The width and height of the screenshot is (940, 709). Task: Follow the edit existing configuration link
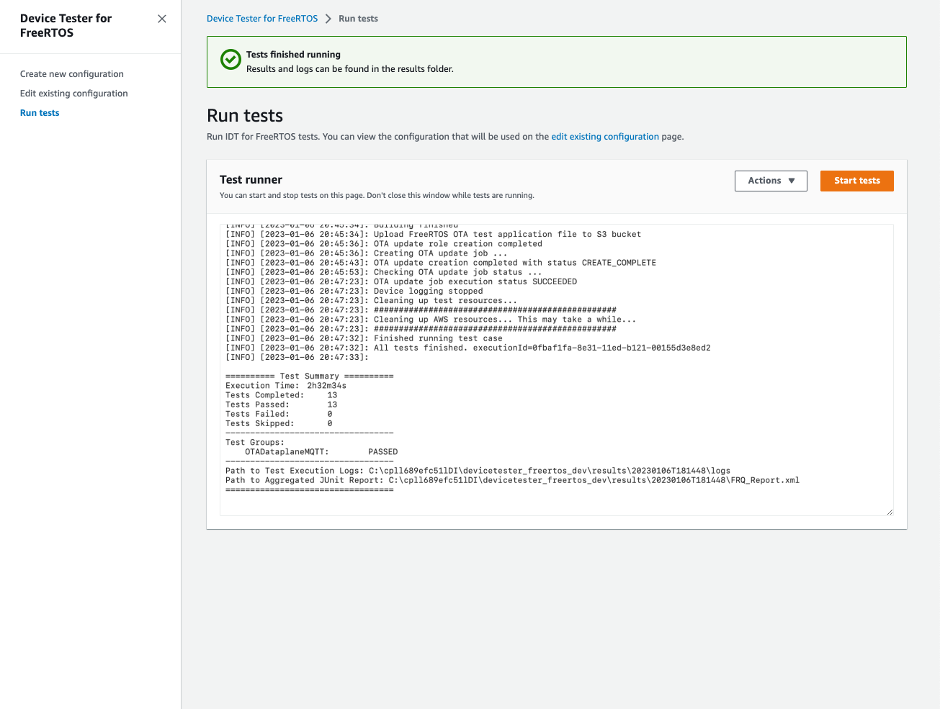coord(604,136)
